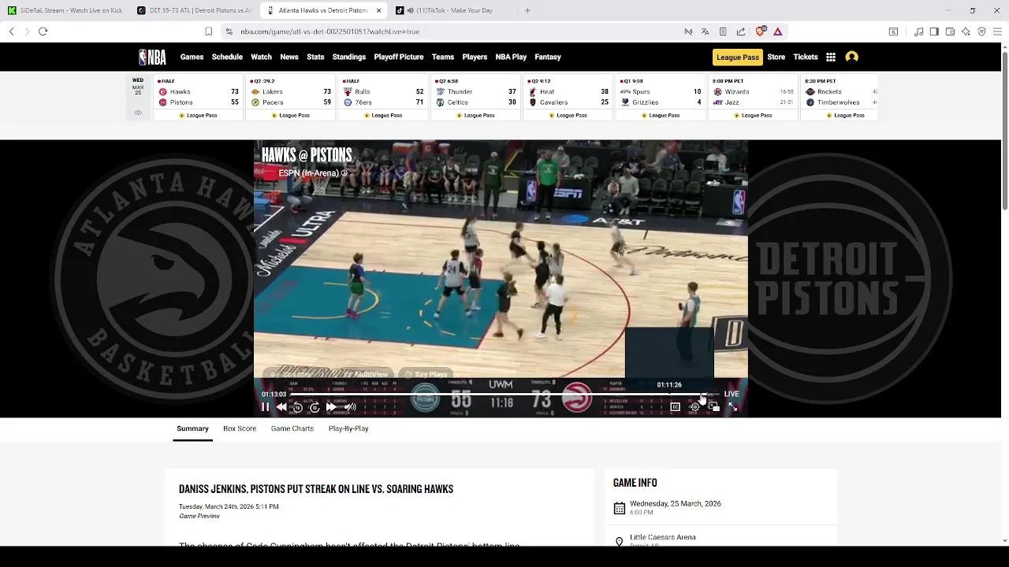
Task: Select the Box Score tab
Action: [240, 428]
